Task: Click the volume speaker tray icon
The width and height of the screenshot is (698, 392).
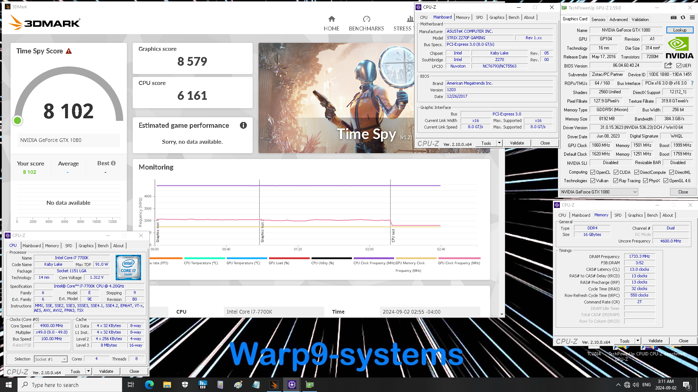Action: (x=636, y=385)
